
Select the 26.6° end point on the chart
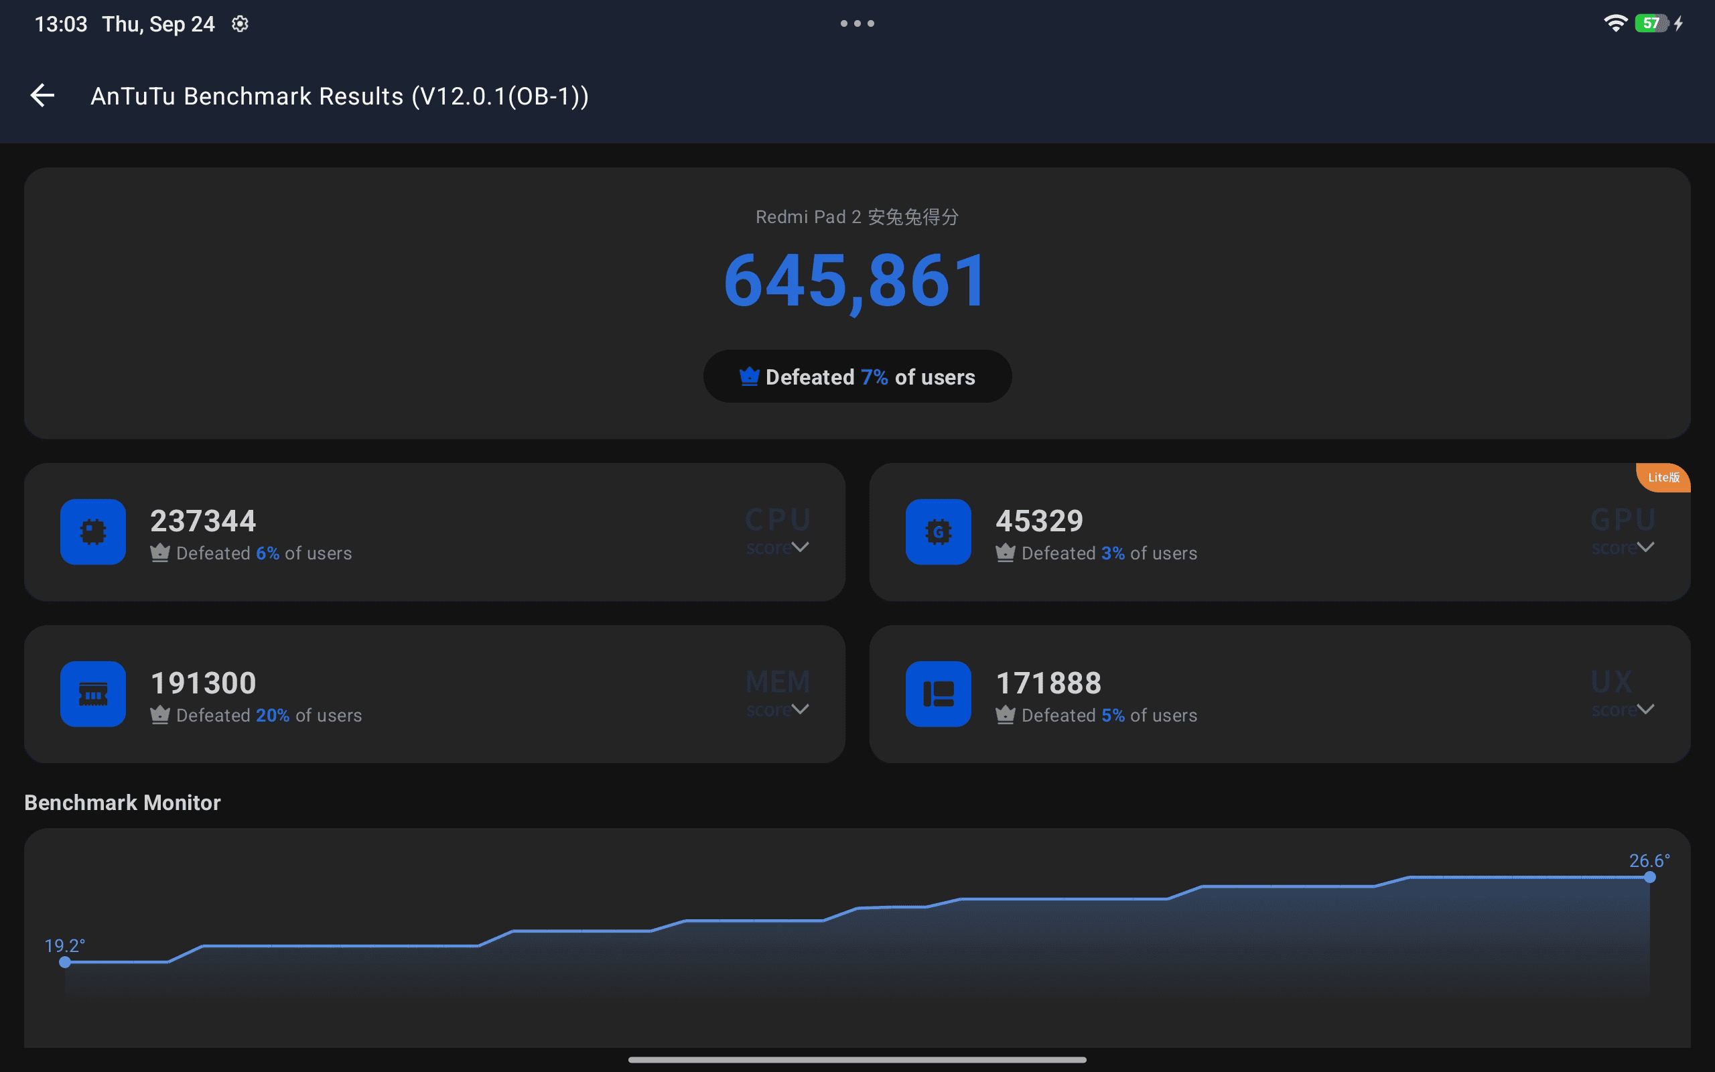(1650, 877)
